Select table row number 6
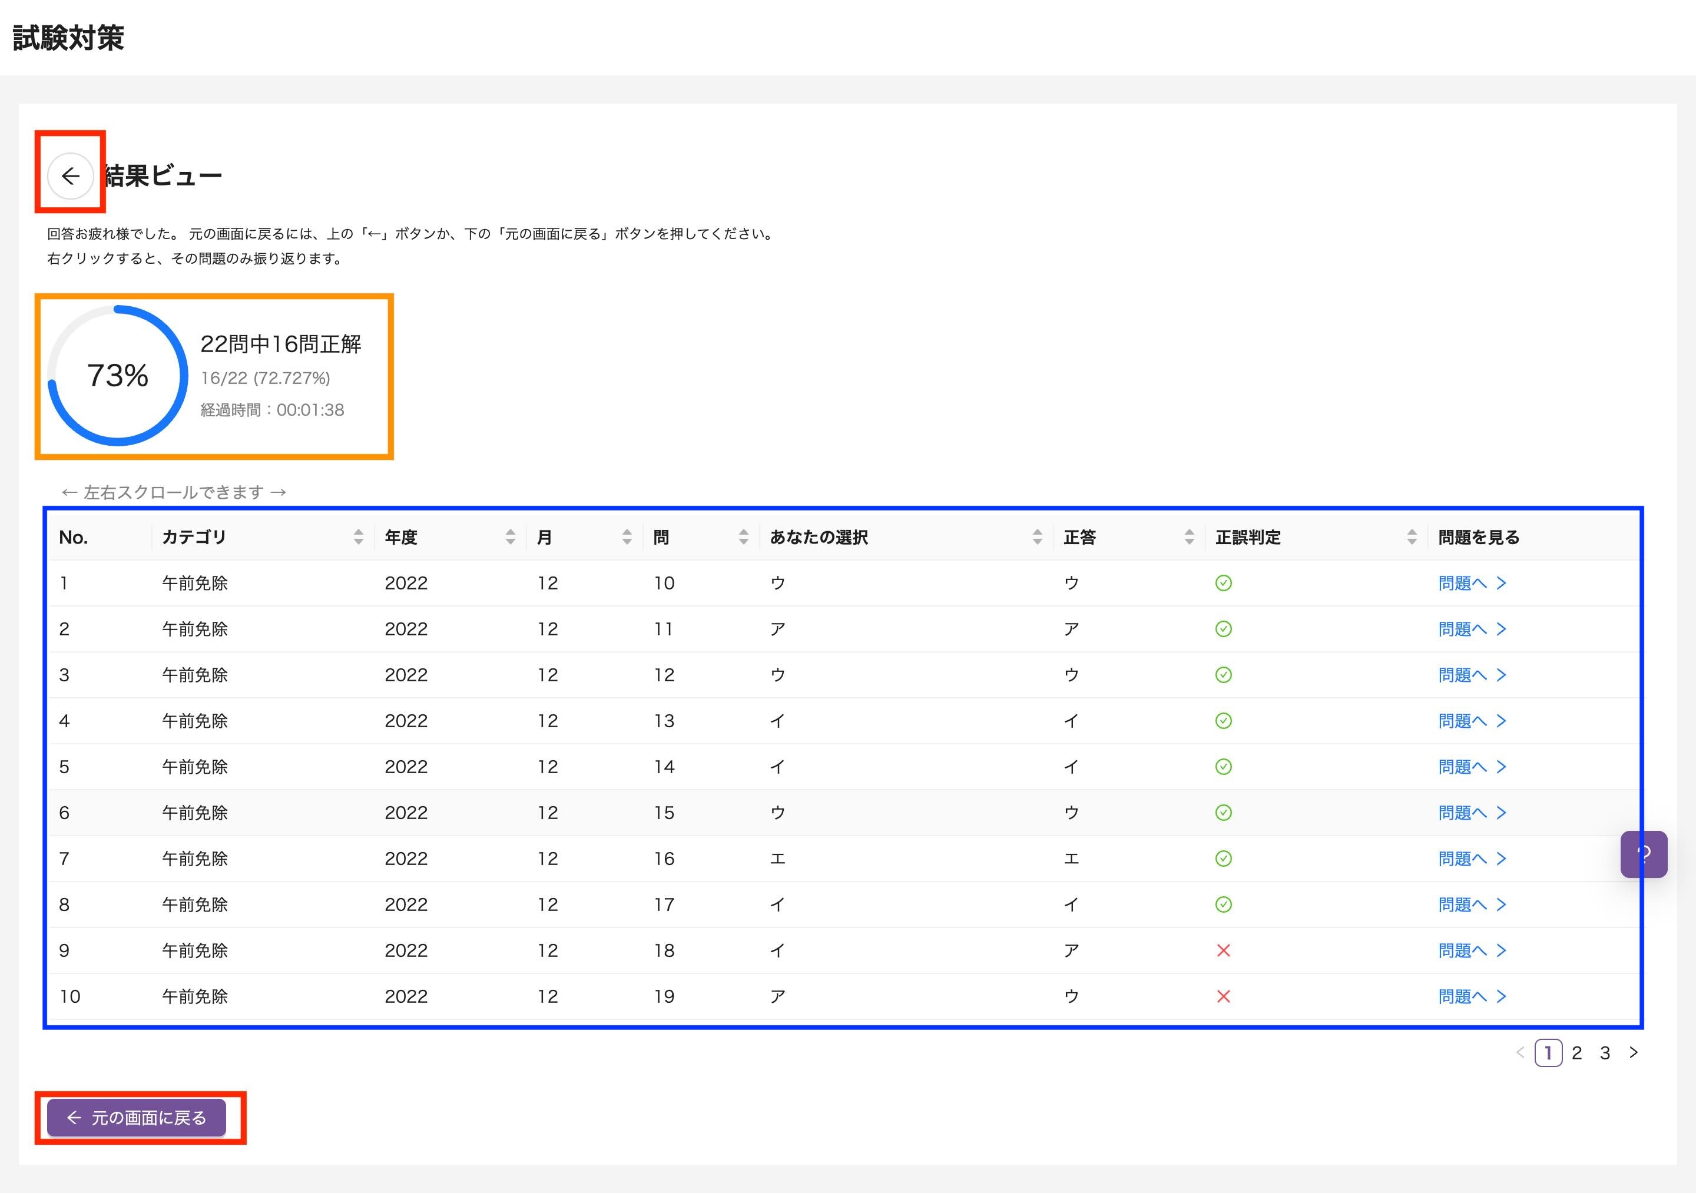This screenshot has height=1193, width=1696. pyautogui.click(x=64, y=813)
